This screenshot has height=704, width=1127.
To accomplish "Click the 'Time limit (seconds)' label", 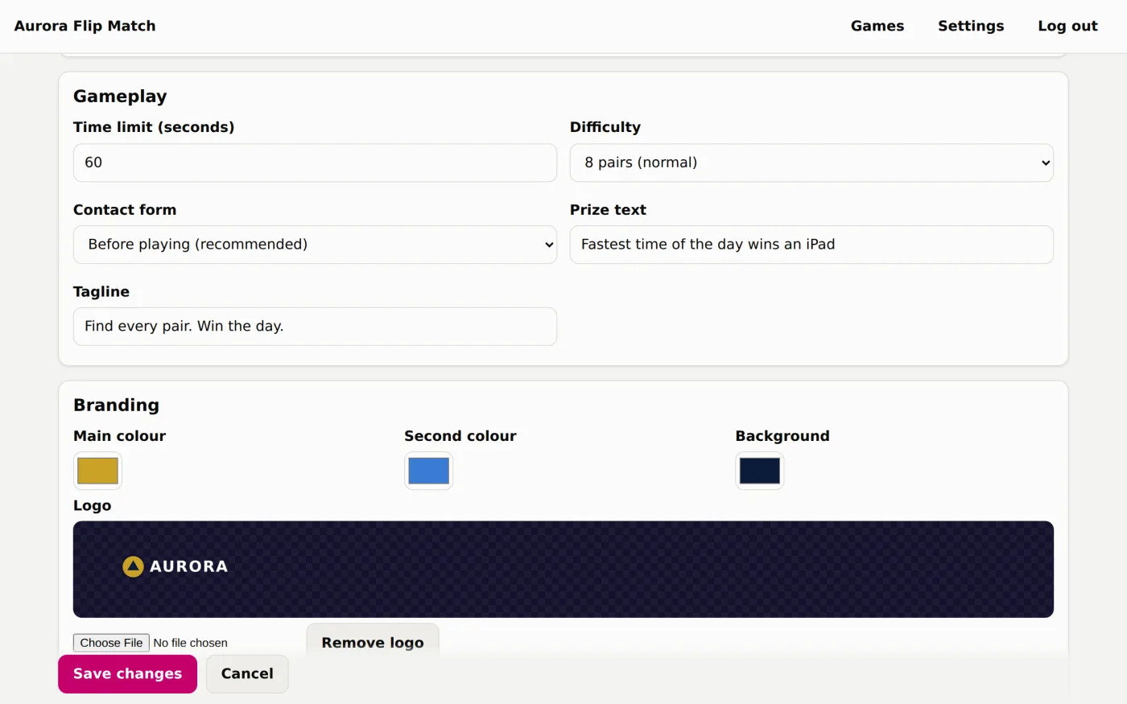I will pos(154,127).
